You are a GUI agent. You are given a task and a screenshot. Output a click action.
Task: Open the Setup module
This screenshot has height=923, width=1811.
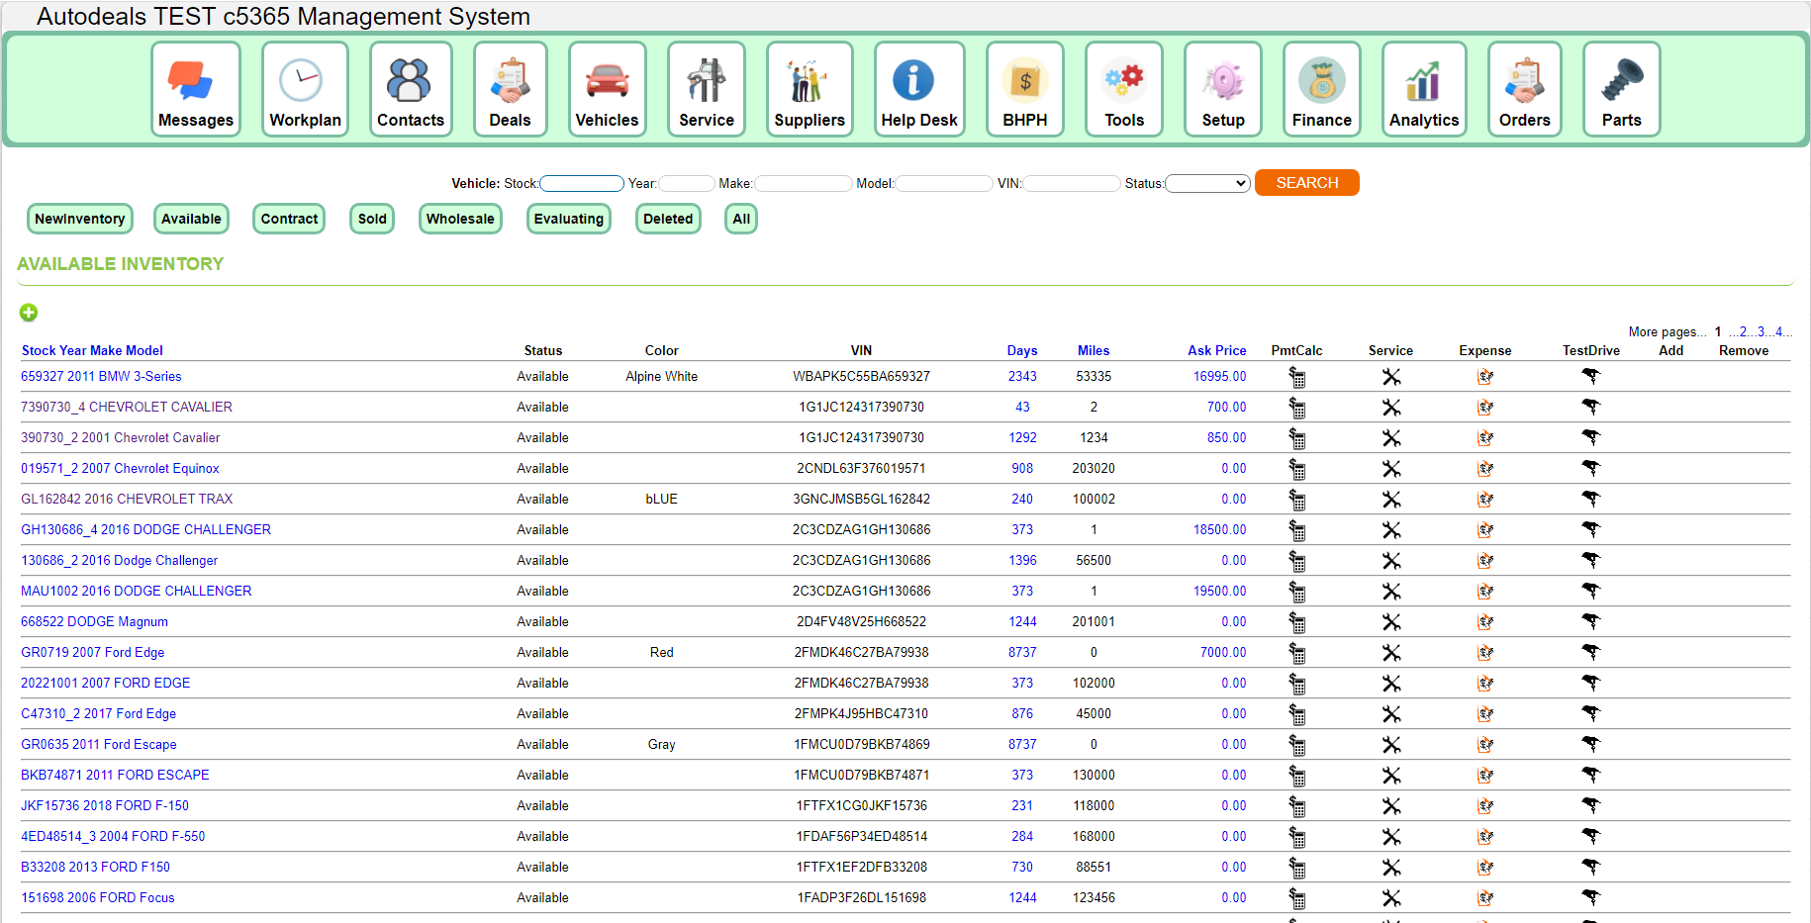click(1223, 89)
